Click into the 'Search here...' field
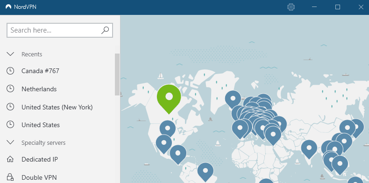 pyautogui.click(x=60, y=30)
